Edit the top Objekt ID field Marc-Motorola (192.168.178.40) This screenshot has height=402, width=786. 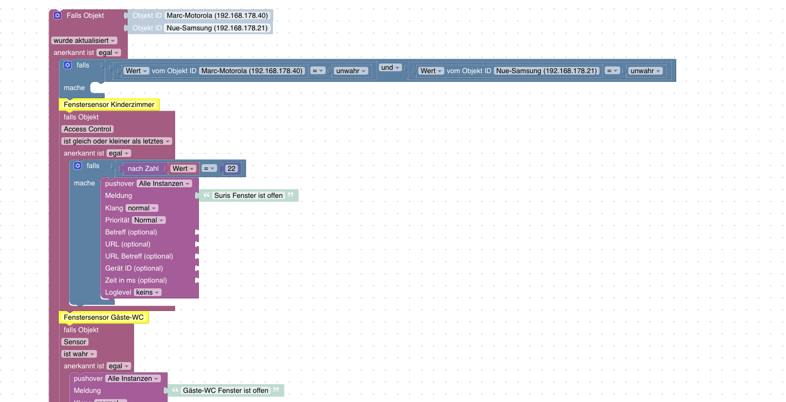217,15
